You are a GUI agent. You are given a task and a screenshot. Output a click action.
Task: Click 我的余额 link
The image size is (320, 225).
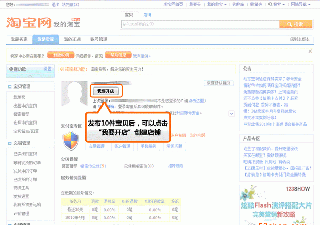197,135
